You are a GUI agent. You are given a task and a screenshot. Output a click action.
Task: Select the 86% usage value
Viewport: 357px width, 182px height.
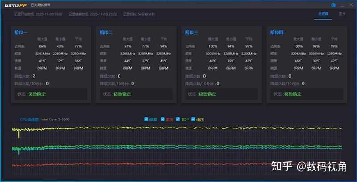pos(42,46)
